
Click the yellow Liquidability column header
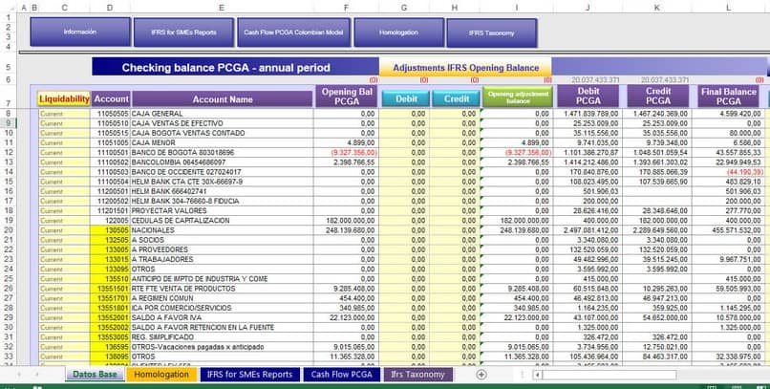64,98
